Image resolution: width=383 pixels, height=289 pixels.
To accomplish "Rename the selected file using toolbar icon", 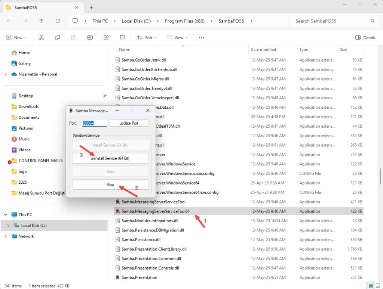I will (90, 38).
